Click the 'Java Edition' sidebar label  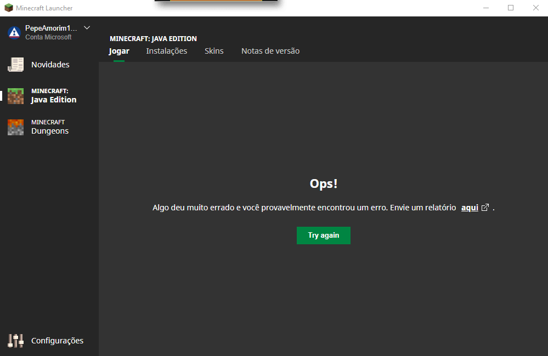(x=54, y=100)
